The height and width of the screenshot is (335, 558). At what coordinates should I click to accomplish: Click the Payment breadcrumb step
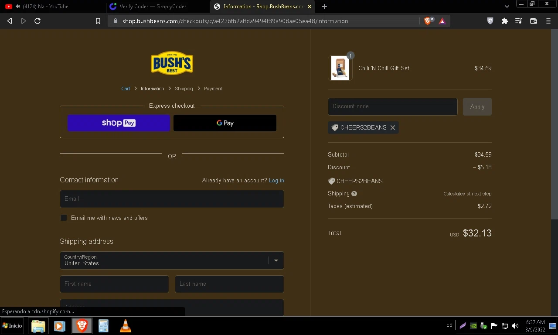pyautogui.click(x=213, y=89)
